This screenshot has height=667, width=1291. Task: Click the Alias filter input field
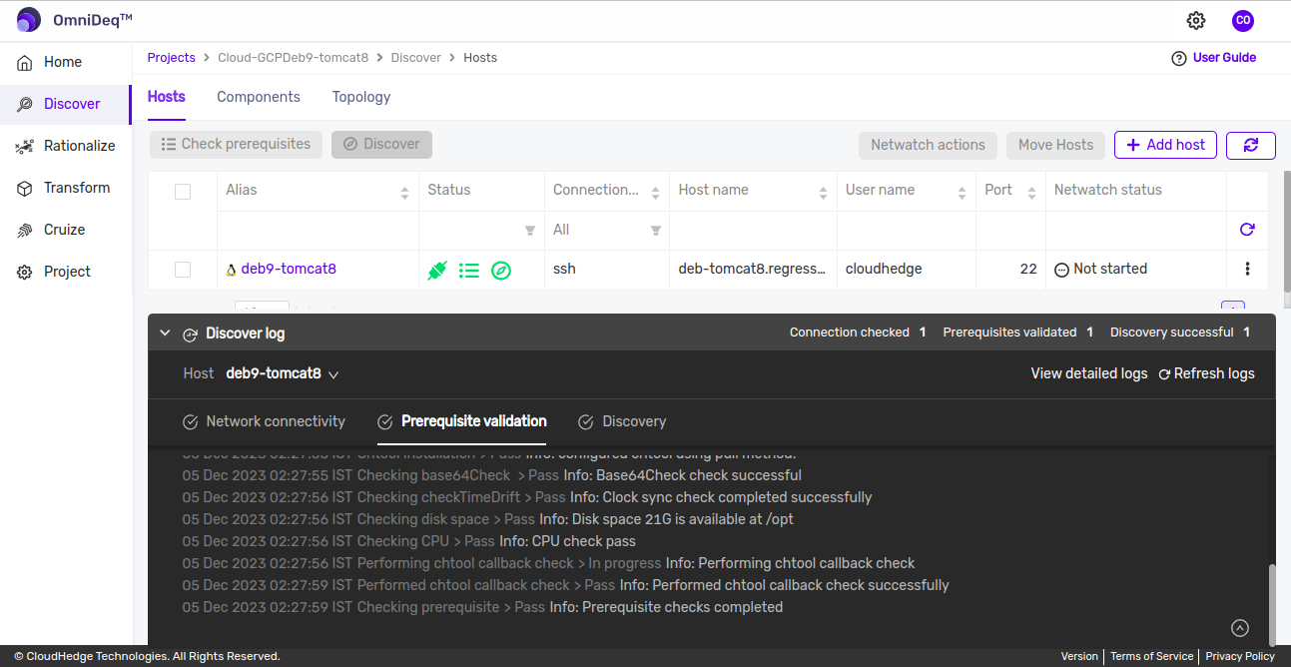coord(318,231)
